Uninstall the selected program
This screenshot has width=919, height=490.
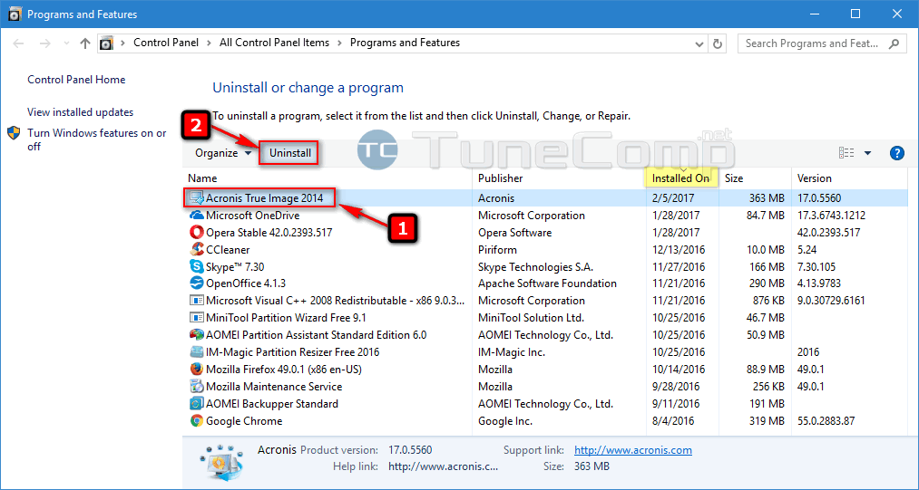pos(289,153)
